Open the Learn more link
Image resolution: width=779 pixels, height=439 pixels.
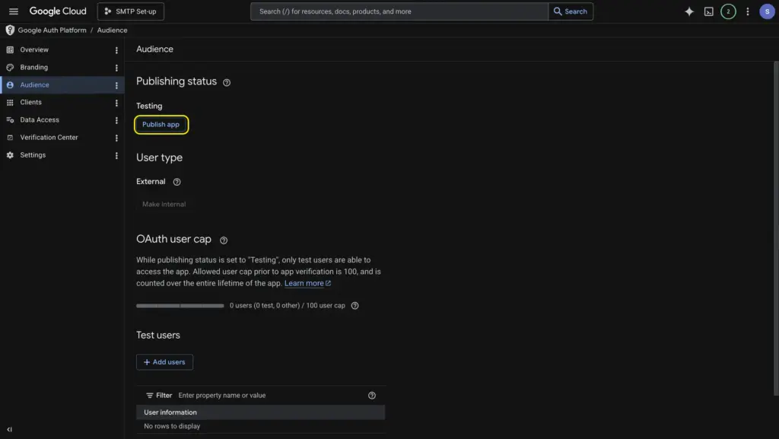[x=307, y=283]
